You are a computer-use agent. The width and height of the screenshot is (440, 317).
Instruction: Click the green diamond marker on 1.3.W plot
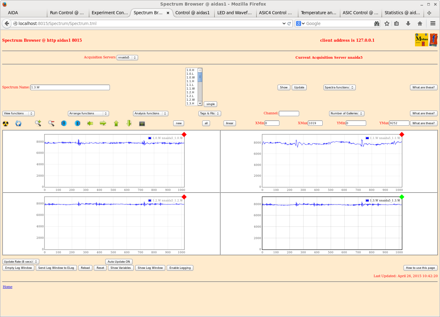tap(402, 197)
